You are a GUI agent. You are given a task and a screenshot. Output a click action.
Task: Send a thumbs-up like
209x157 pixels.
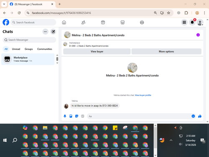[200, 116]
